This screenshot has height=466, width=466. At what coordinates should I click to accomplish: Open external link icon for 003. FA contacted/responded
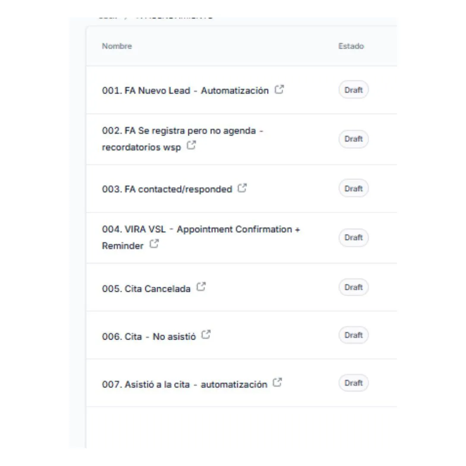[x=242, y=188]
